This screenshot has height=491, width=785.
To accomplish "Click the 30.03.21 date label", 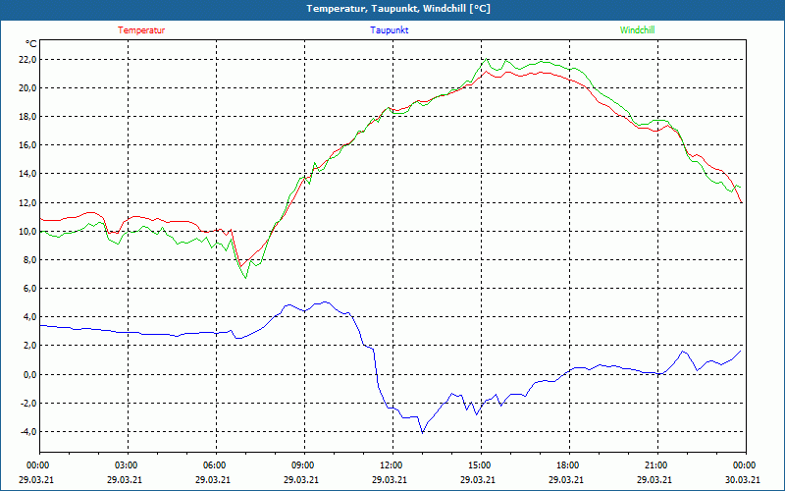I will [743, 479].
